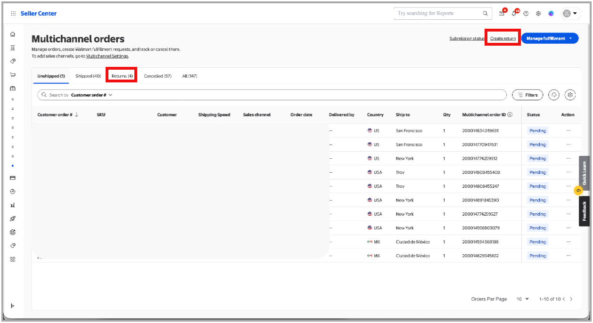
Task: Click the download icon next to Filters
Action: pyautogui.click(x=554, y=95)
